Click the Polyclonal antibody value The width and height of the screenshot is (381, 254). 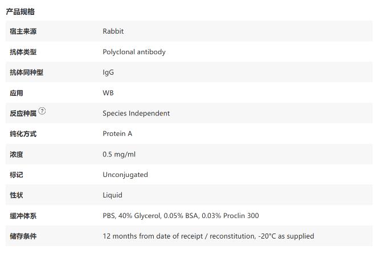pos(134,52)
